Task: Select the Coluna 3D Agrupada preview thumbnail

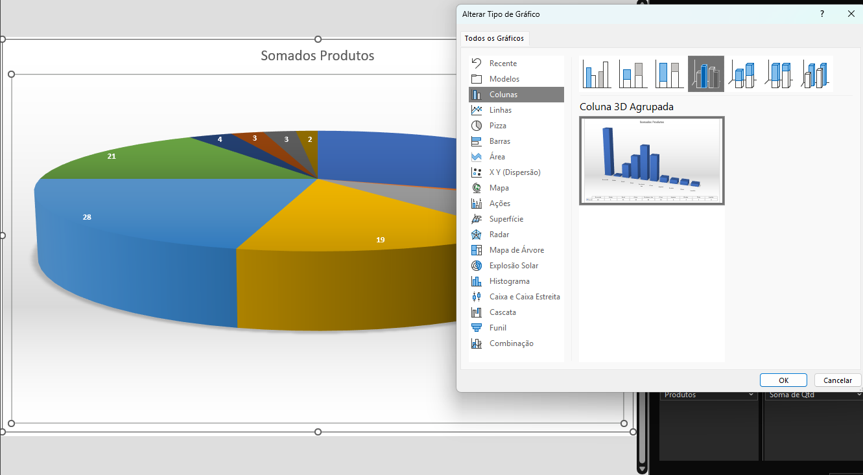Action: 652,161
